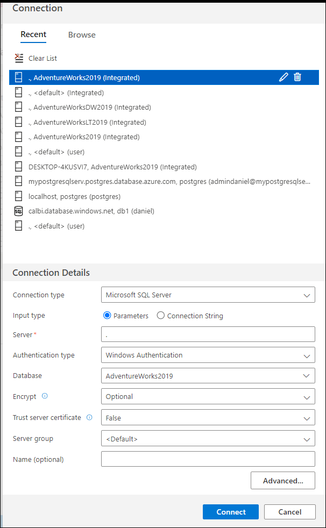The image size is (326, 528).
Task: Click the Trust server certificate info icon
Action: pyautogui.click(x=89, y=417)
